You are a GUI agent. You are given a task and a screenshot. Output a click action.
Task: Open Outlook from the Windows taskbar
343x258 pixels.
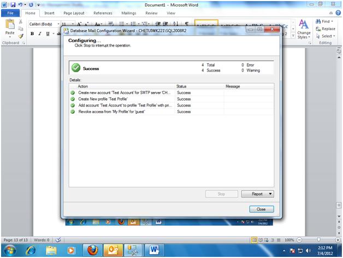click(113, 250)
